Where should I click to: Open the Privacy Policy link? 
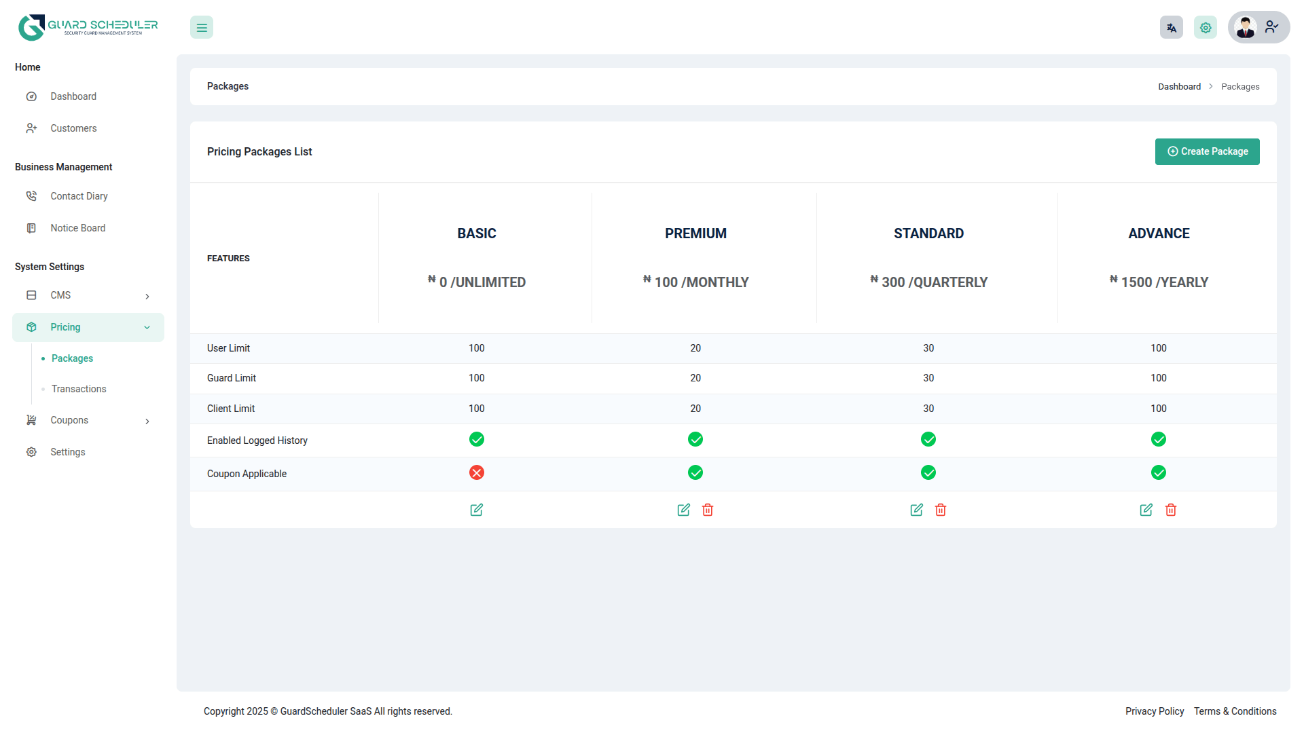pyautogui.click(x=1154, y=711)
